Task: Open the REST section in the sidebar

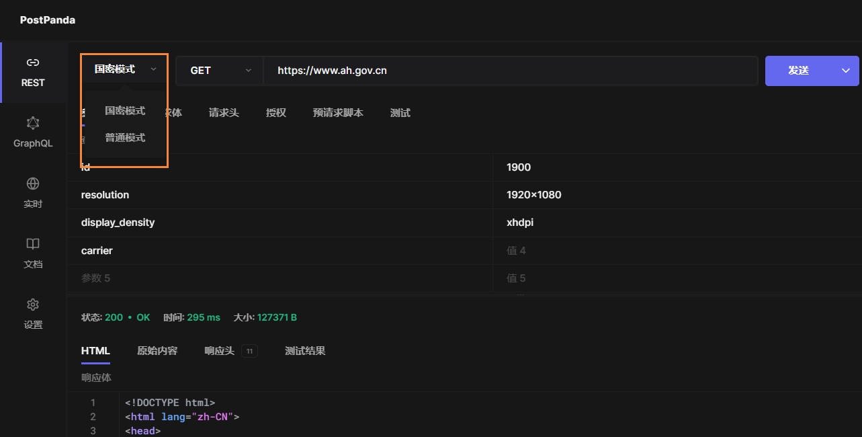Action: [33, 71]
